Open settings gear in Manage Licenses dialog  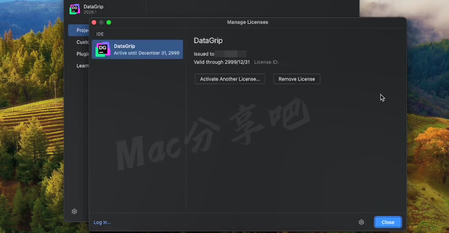point(361,222)
